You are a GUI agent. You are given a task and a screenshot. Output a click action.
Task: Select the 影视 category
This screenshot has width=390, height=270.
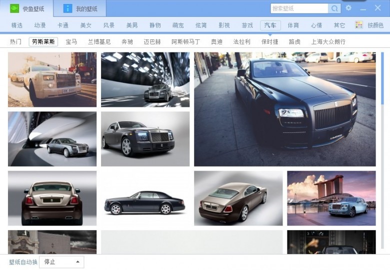[x=224, y=25]
